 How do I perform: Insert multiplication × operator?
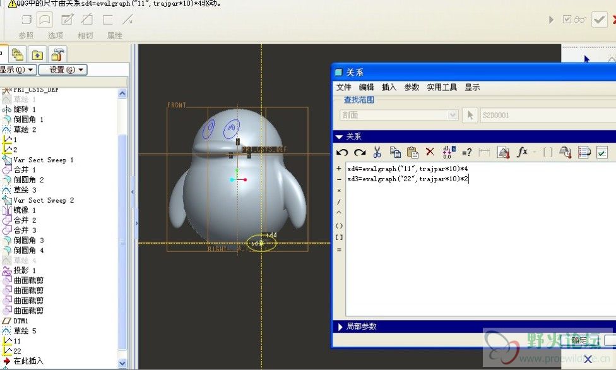click(x=339, y=190)
